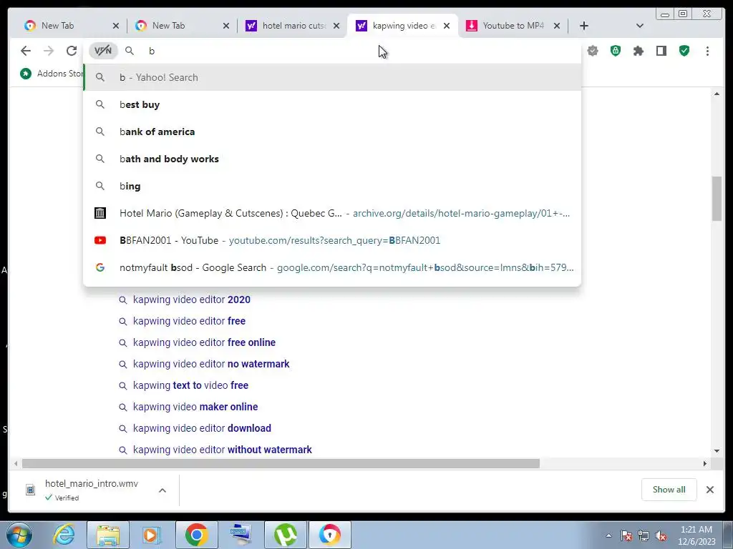
Task: Open Windows Explorer folder on taskbar
Action: click(x=108, y=535)
